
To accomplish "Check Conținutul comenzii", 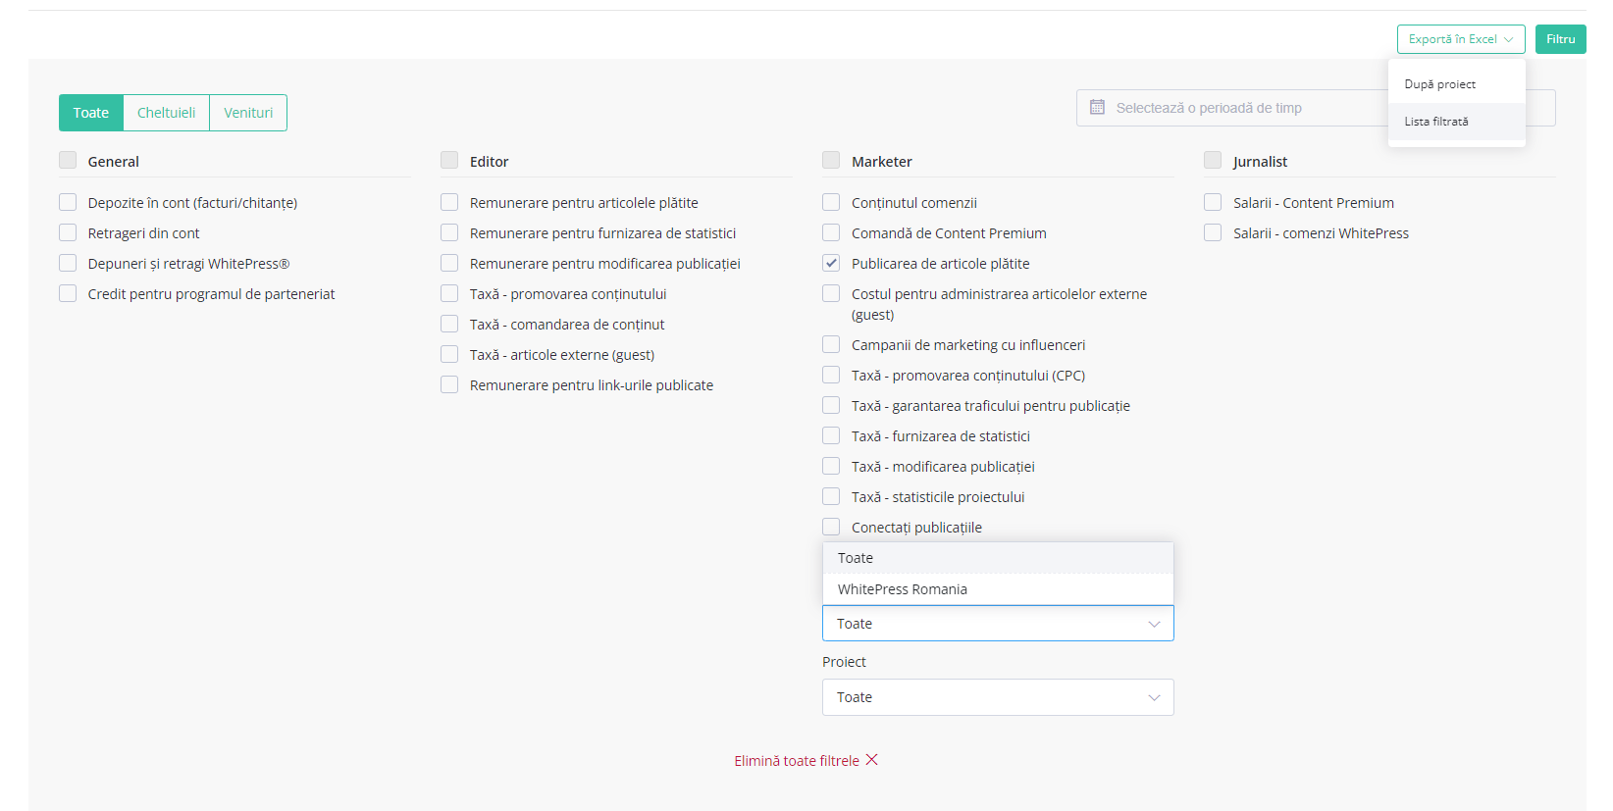I will [x=831, y=202].
